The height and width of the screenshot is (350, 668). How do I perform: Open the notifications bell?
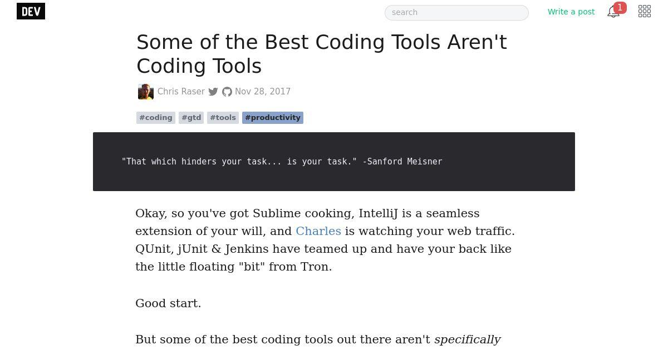[x=613, y=12]
